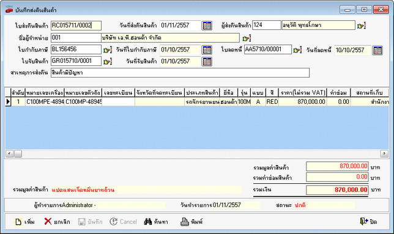Select the return document number field RC015711/0002
The width and height of the screenshot is (394, 234).
pos(76,25)
